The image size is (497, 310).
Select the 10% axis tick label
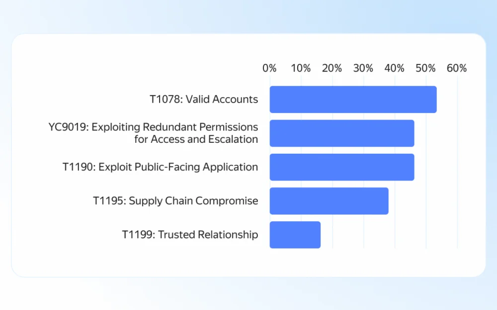pos(301,68)
